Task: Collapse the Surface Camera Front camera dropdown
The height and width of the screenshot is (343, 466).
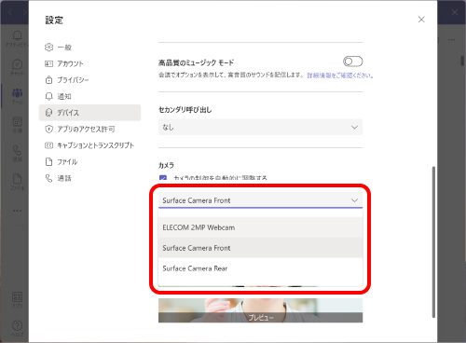Action: [x=260, y=200]
